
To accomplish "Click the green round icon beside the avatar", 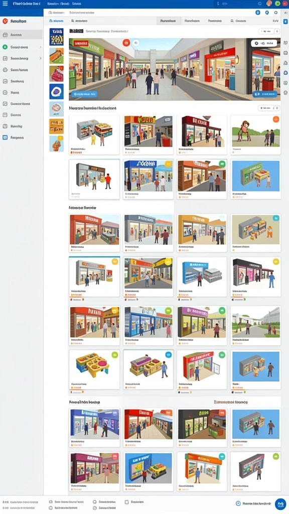I will coord(277,4).
